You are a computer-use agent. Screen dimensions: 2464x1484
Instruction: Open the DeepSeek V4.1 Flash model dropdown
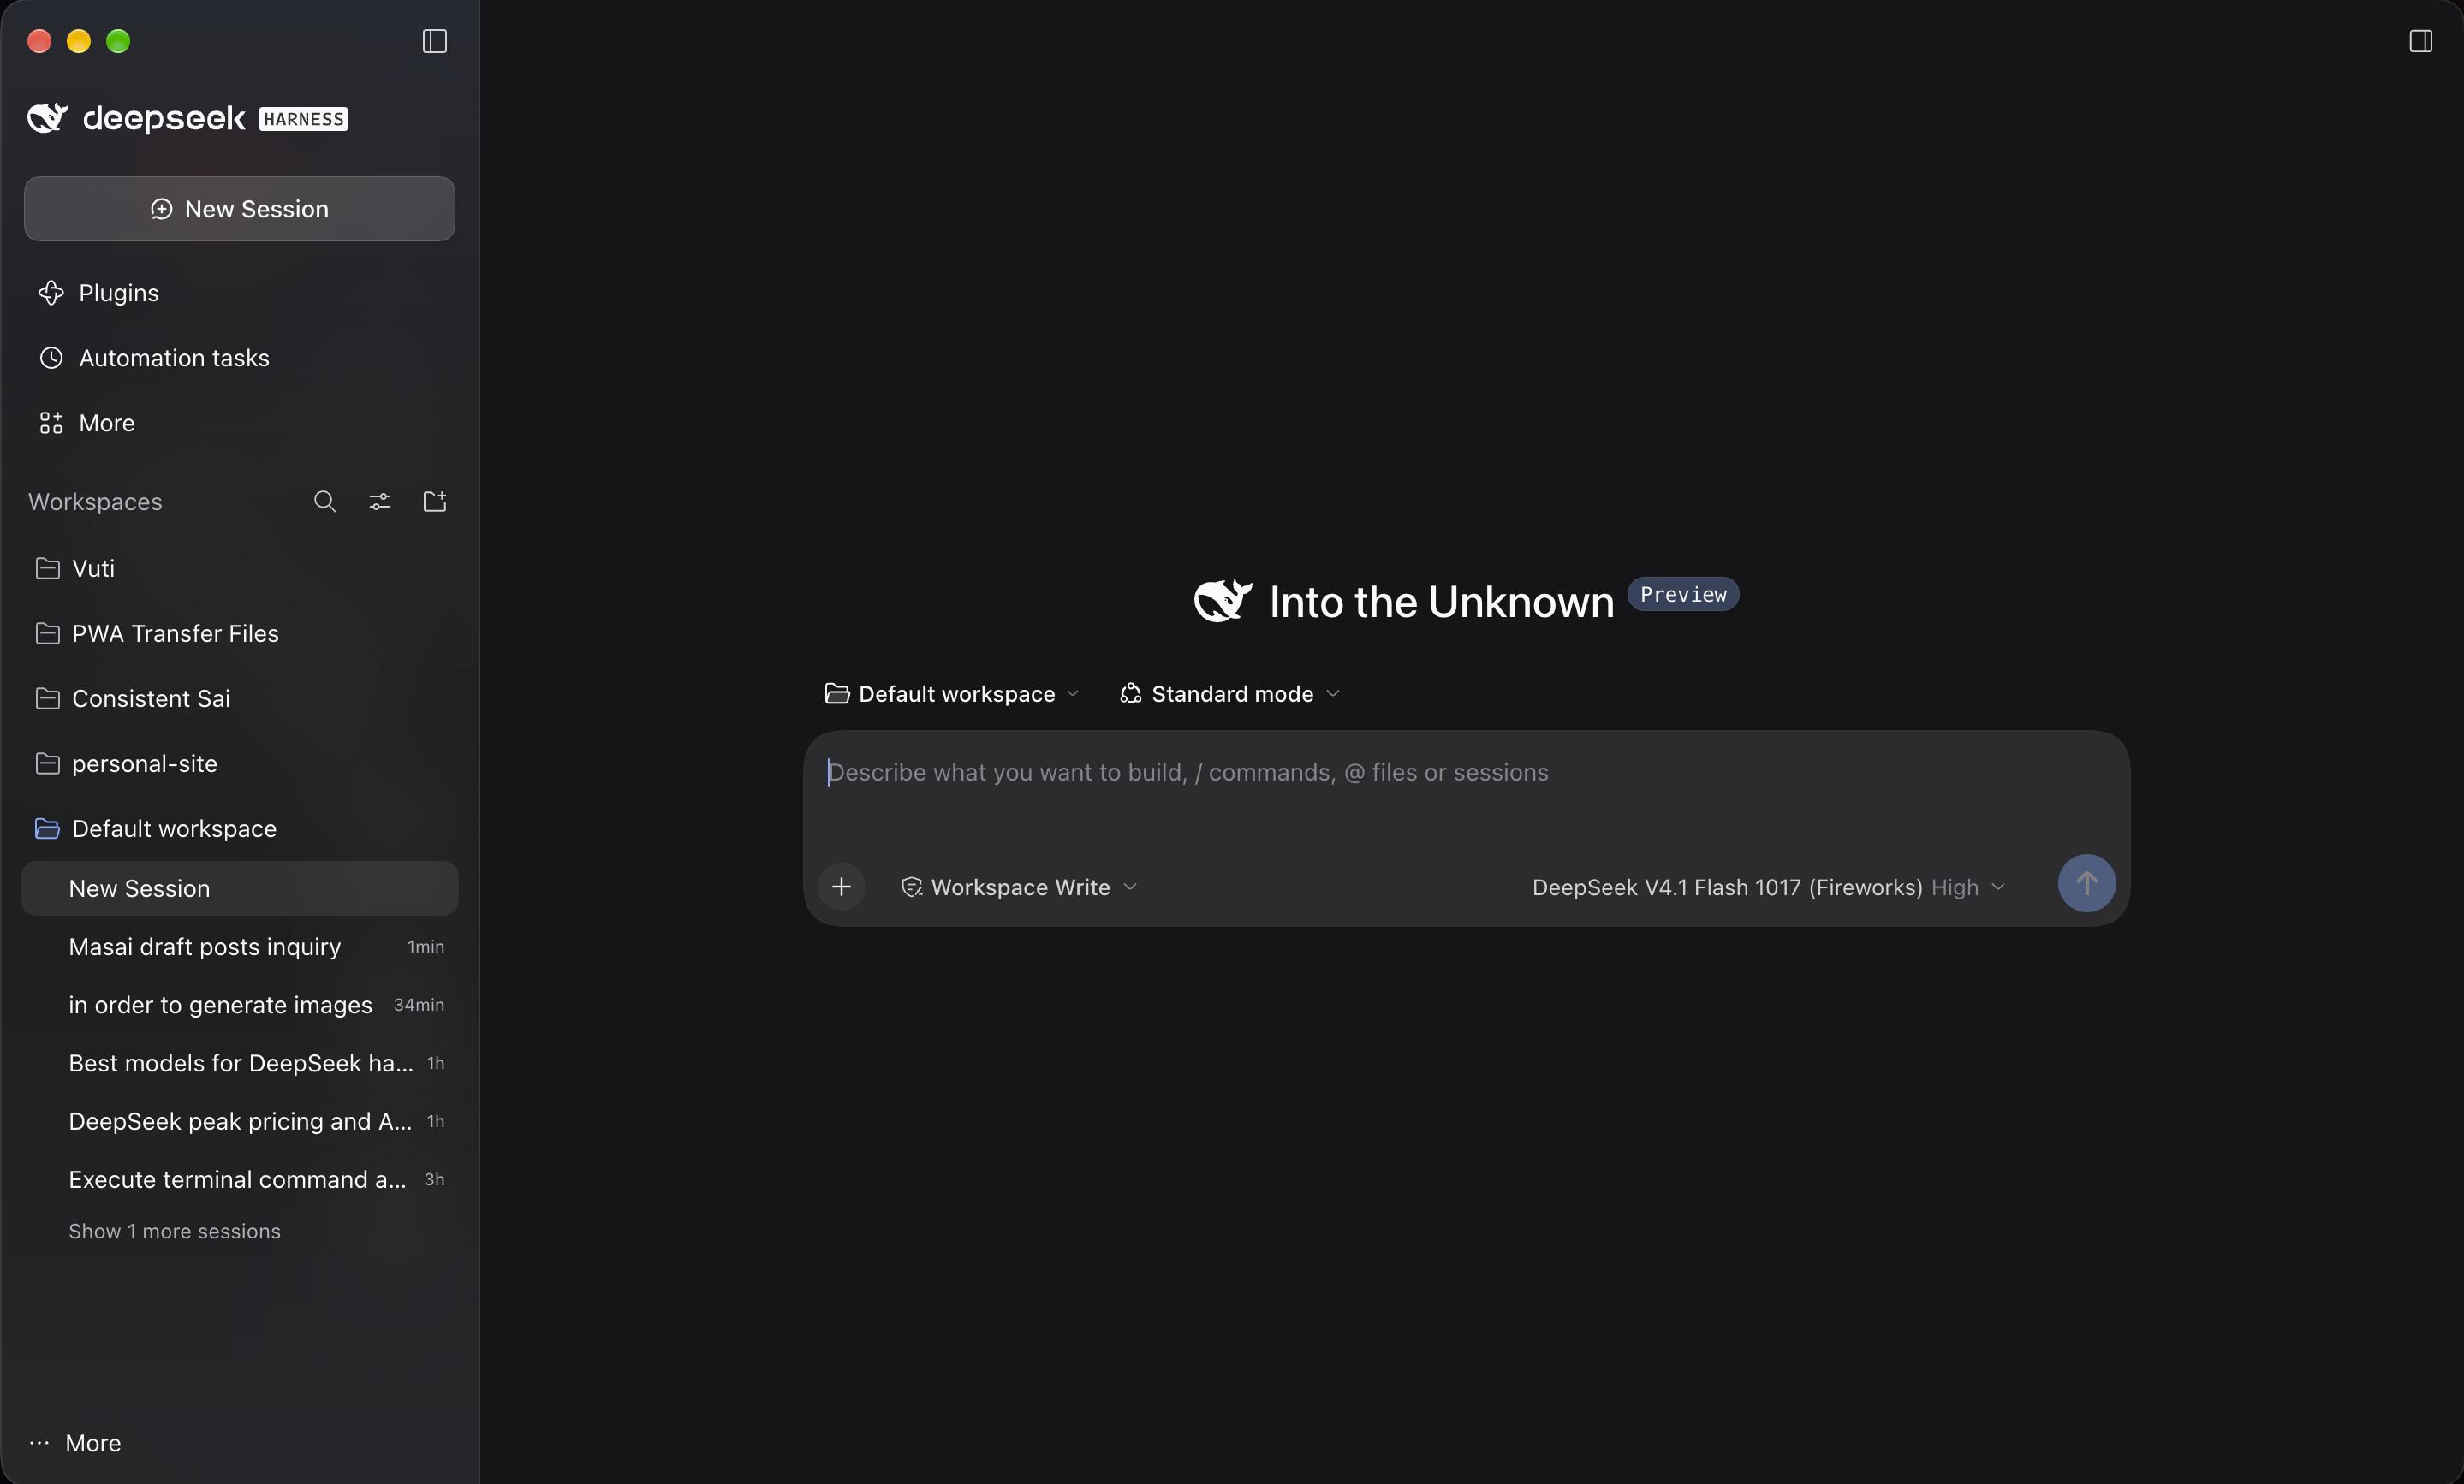[1768, 887]
